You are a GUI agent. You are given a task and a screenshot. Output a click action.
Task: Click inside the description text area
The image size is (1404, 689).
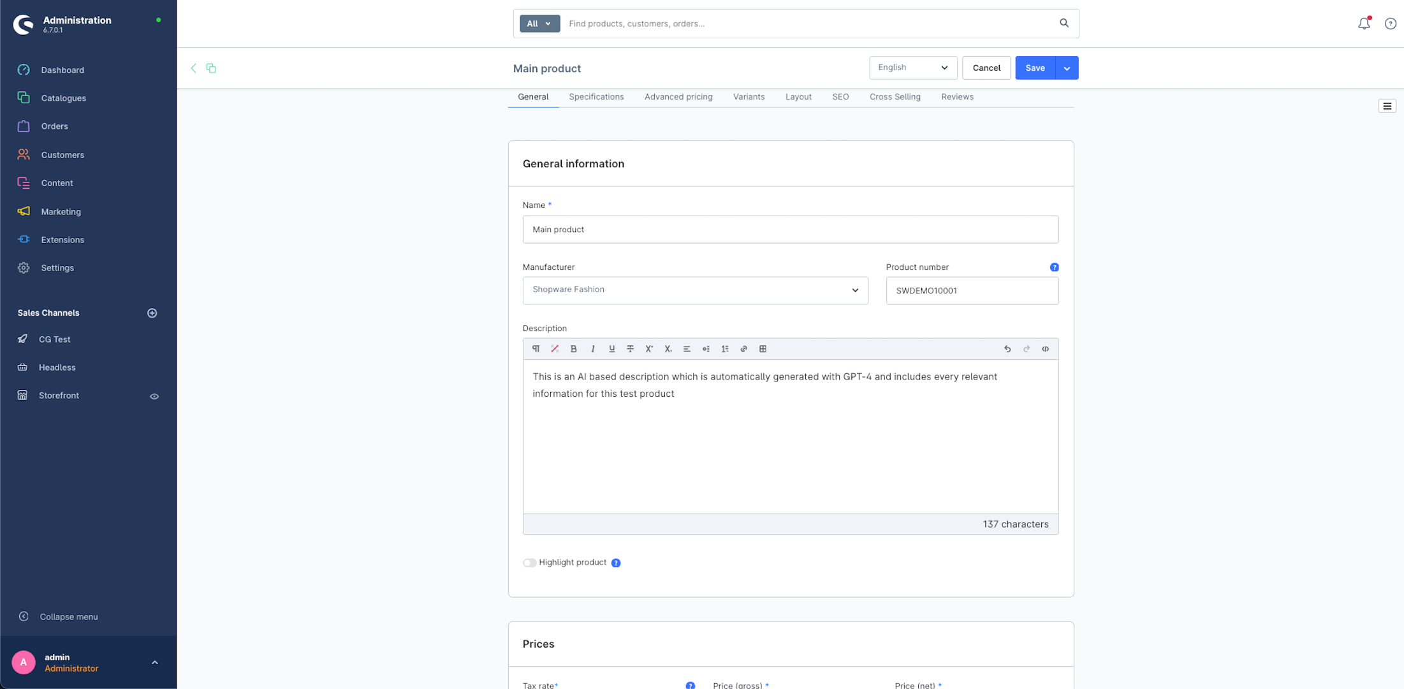tap(790, 437)
